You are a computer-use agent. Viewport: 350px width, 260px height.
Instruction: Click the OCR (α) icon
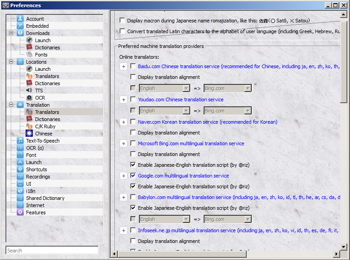point(20,148)
